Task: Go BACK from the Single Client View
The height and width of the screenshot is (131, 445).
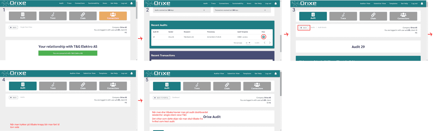Action: click(13, 27)
